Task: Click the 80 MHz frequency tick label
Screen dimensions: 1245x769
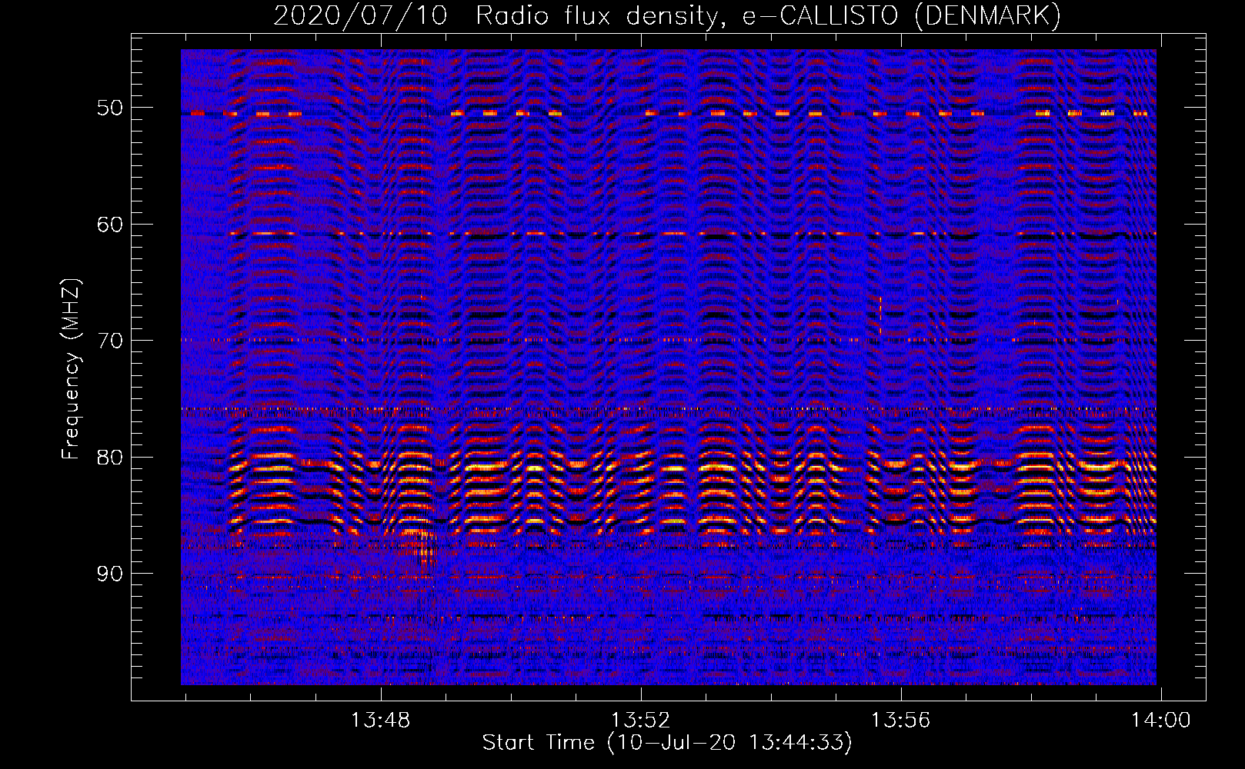Action: [x=110, y=458]
